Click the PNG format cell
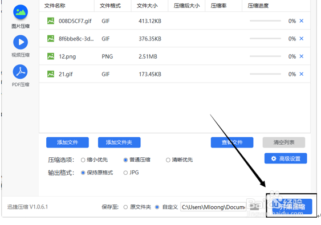 [x=107, y=56]
